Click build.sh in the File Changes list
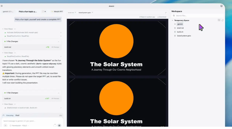 [7, 98]
